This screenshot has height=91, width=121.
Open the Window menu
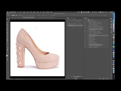[x=47, y=12]
